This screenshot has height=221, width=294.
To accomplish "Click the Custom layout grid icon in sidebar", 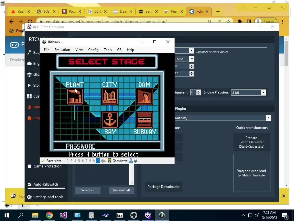I will (x=29, y=96).
